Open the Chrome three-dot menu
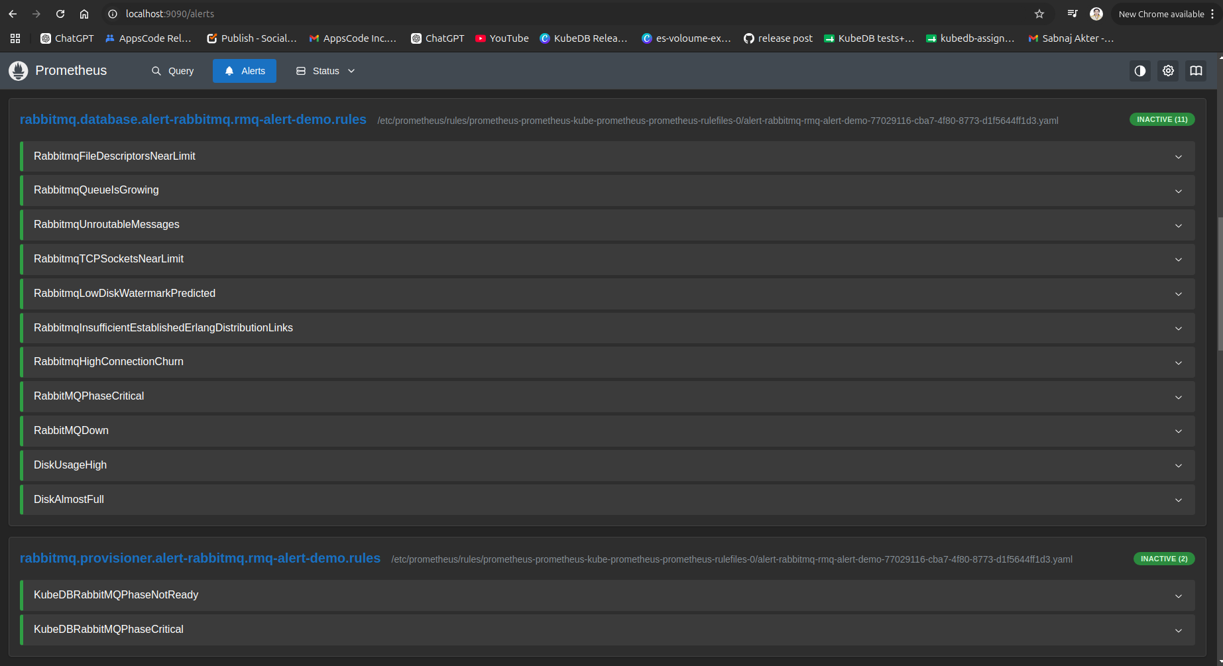This screenshot has height=666, width=1223. [x=1212, y=14]
